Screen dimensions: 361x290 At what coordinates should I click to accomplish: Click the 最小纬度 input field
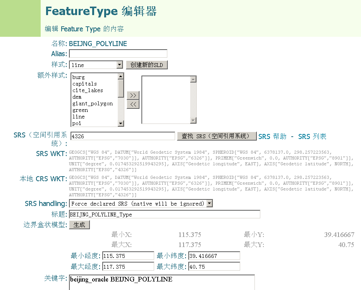214,256
